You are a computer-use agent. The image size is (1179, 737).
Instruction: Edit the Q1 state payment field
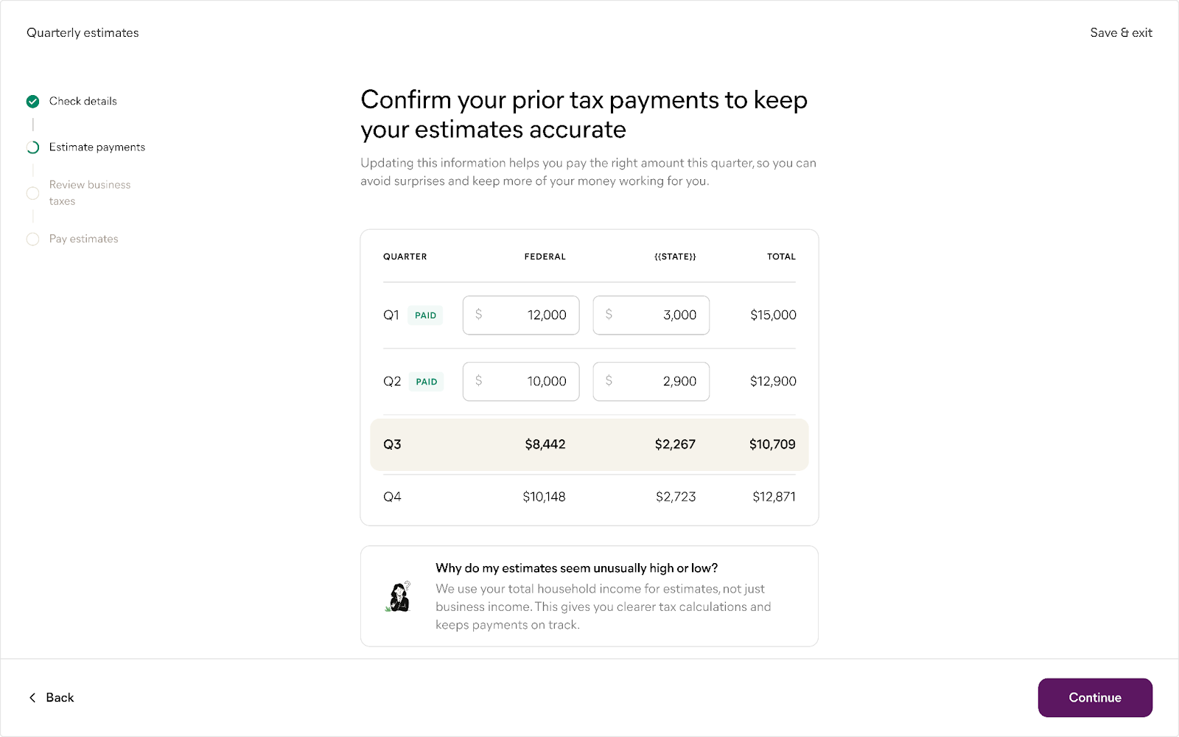pyautogui.click(x=651, y=315)
